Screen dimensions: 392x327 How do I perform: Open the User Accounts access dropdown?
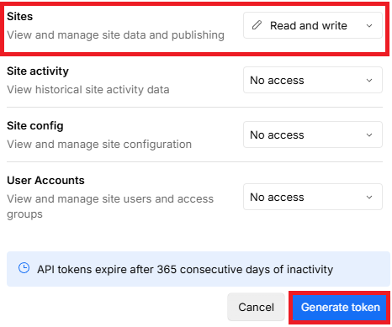tap(313, 197)
